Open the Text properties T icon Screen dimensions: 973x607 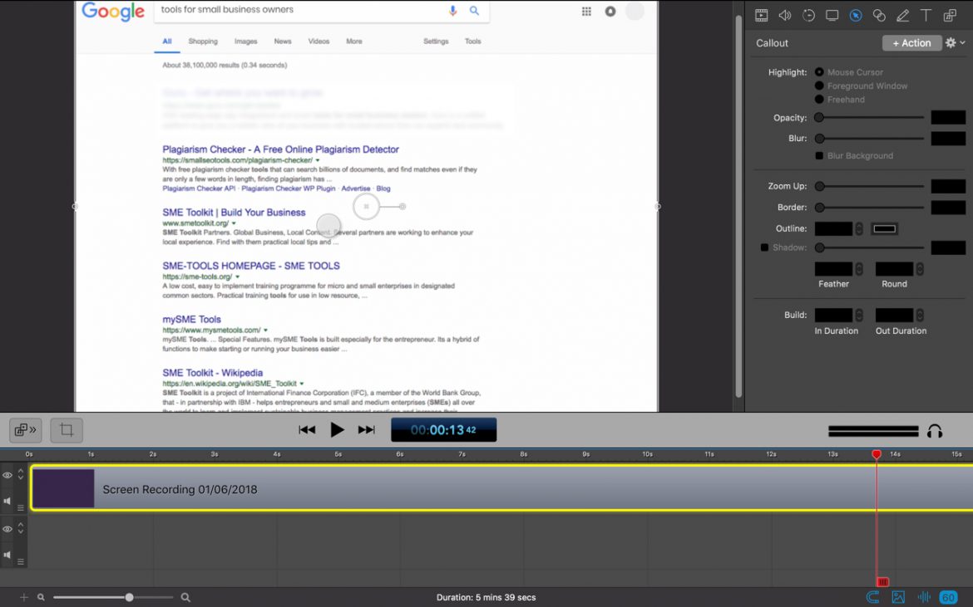926,16
